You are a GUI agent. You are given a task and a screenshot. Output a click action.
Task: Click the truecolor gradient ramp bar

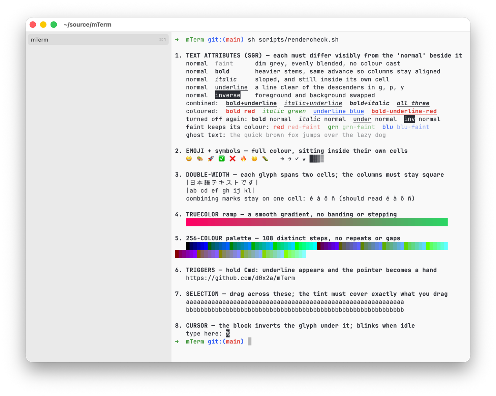(x=317, y=222)
